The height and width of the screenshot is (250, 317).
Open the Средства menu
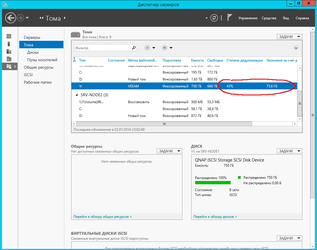click(x=269, y=18)
